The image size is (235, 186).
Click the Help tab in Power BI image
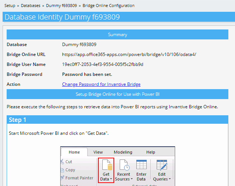point(151,152)
